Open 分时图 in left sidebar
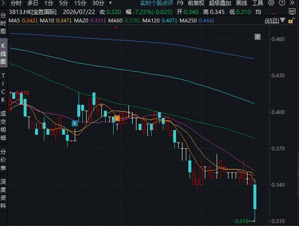 3,23
